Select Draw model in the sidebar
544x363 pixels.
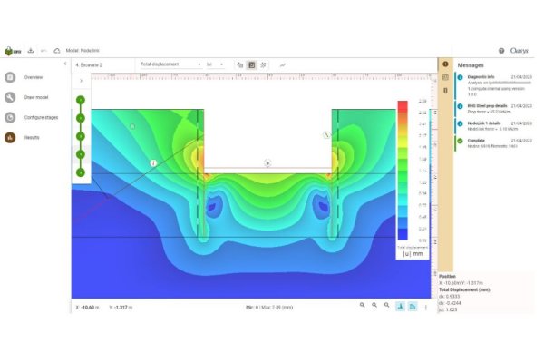point(36,97)
